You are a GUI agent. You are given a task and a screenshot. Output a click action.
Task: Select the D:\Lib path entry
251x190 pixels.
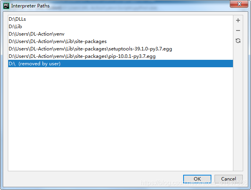click(15, 26)
